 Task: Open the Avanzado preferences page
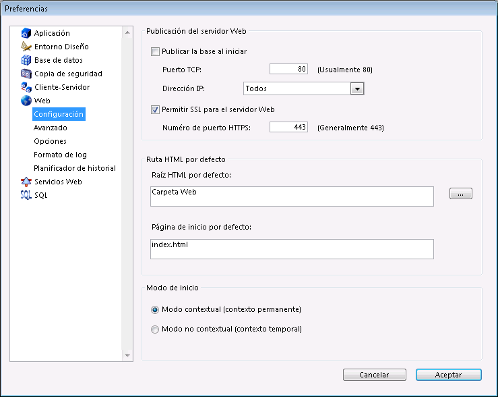tap(51, 128)
